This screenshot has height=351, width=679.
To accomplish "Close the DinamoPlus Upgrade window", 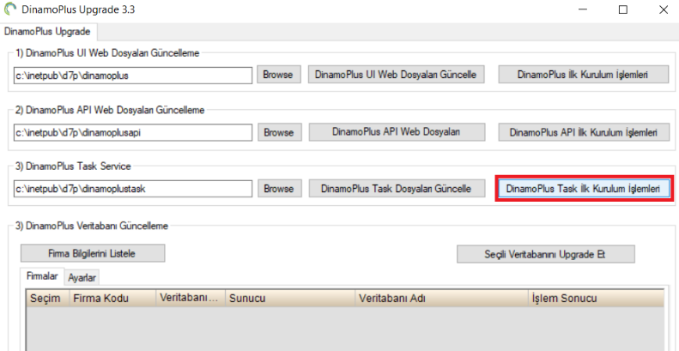I will tap(663, 9).
